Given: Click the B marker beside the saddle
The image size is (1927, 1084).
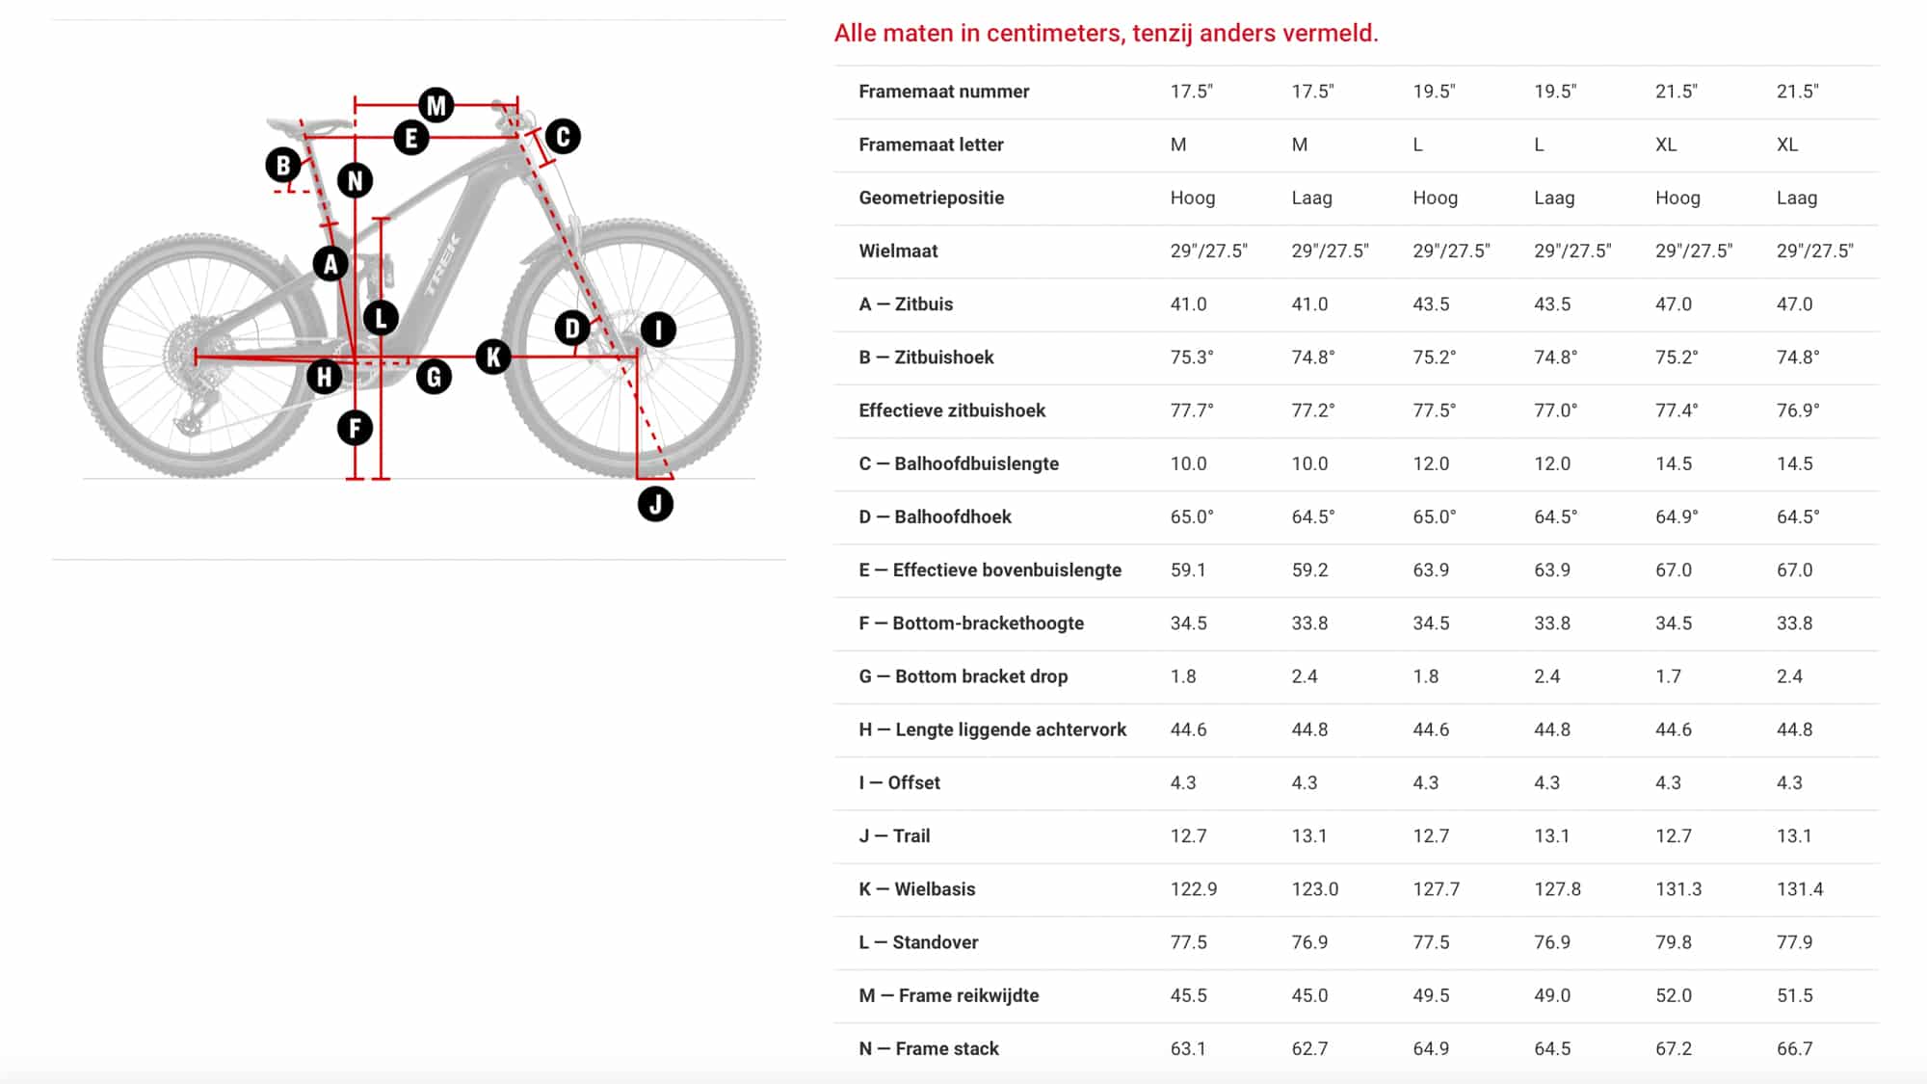Looking at the screenshot, I should pos(283,166).
